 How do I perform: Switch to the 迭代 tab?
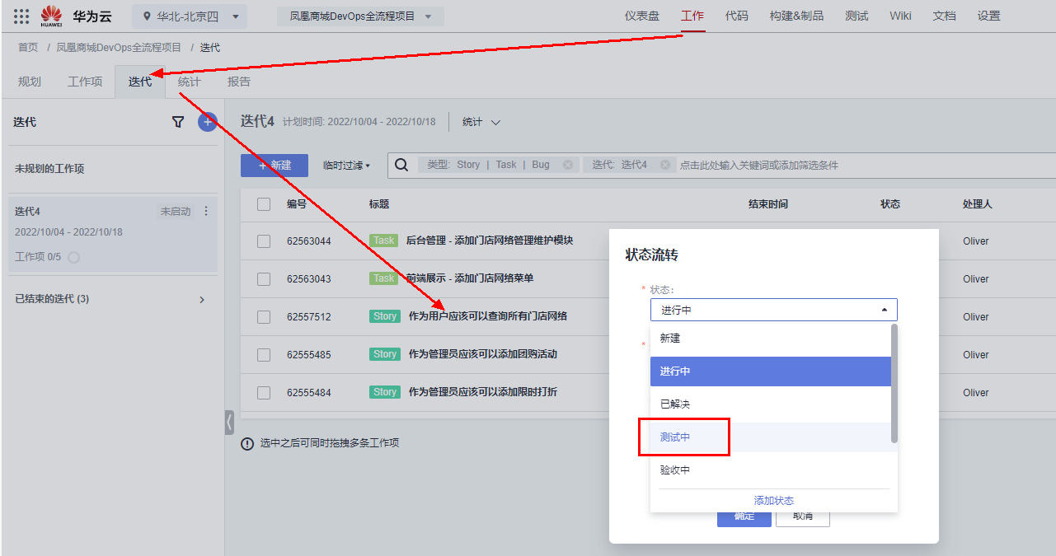click(140, 82)
